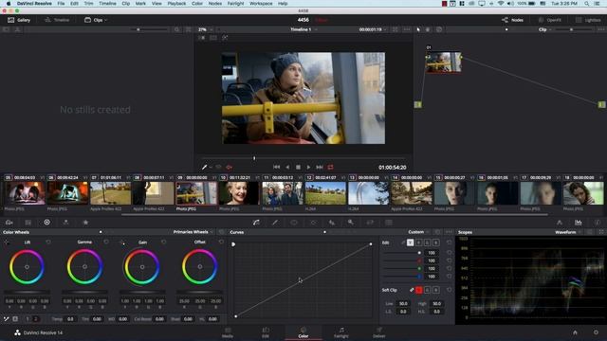Select clip 10 thumbnail of smiling woman
The image size is (607, 341).
tap(239, 193)
